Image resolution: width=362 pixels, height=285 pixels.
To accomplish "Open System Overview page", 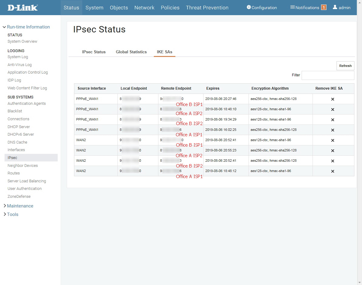I will 22,41.
